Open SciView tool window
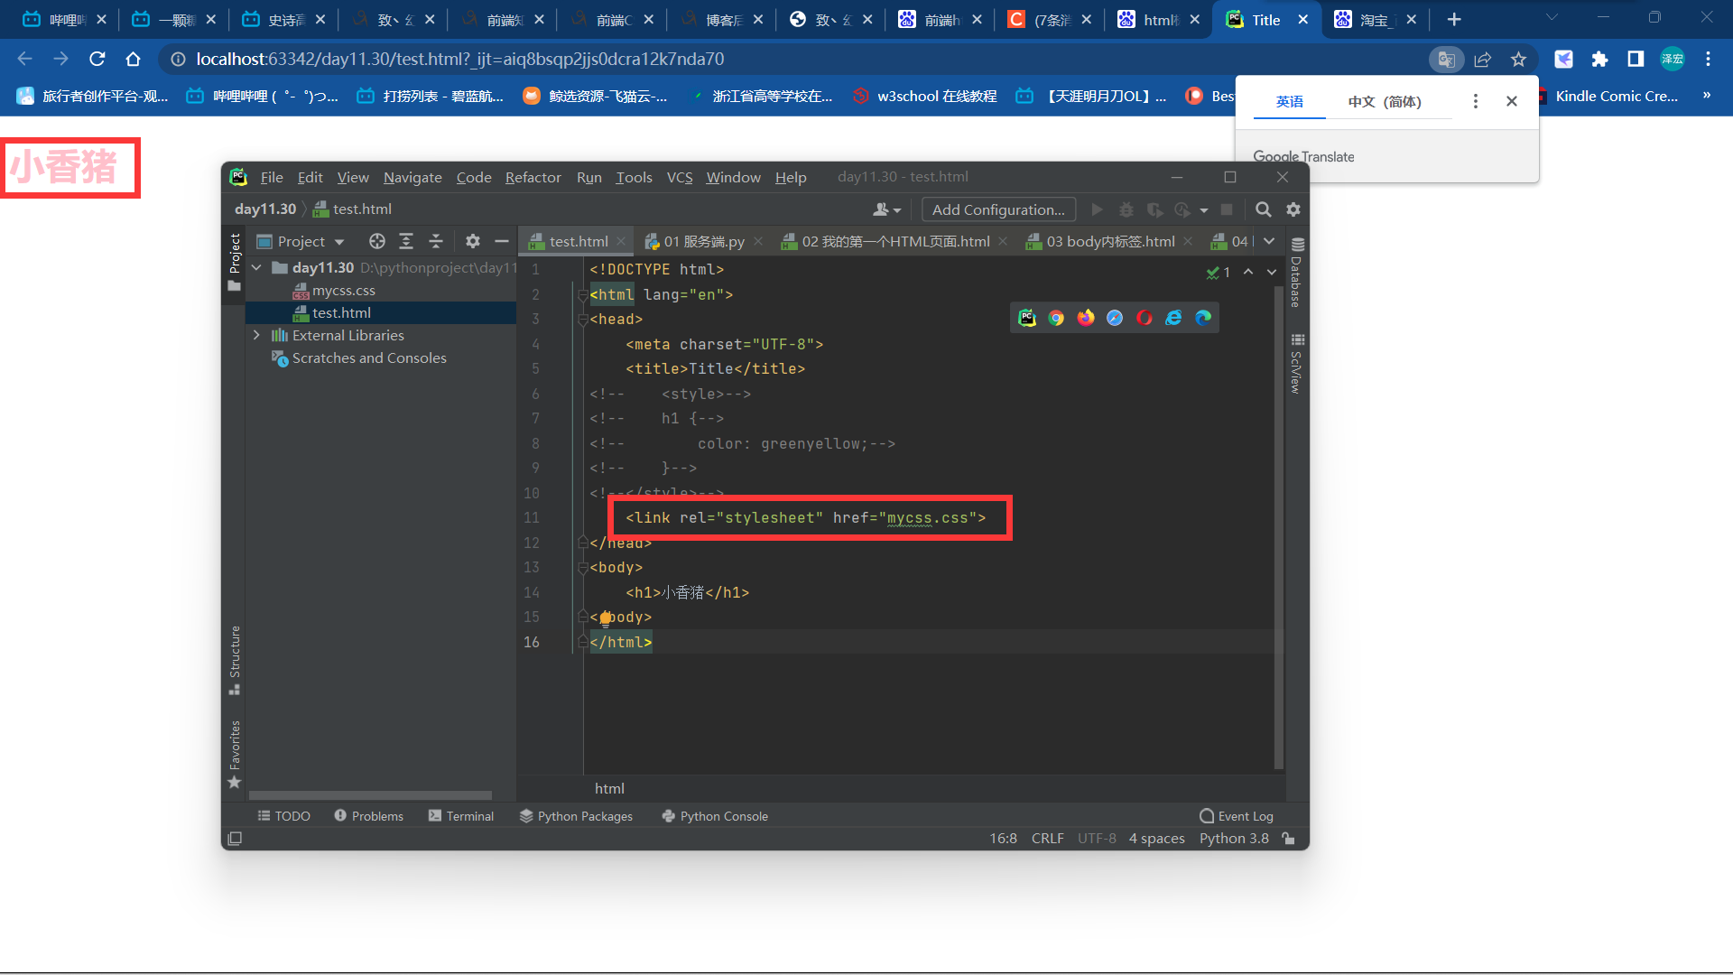The width and height of the screenshot is (1733, 975). click(x=1297, y=363)
